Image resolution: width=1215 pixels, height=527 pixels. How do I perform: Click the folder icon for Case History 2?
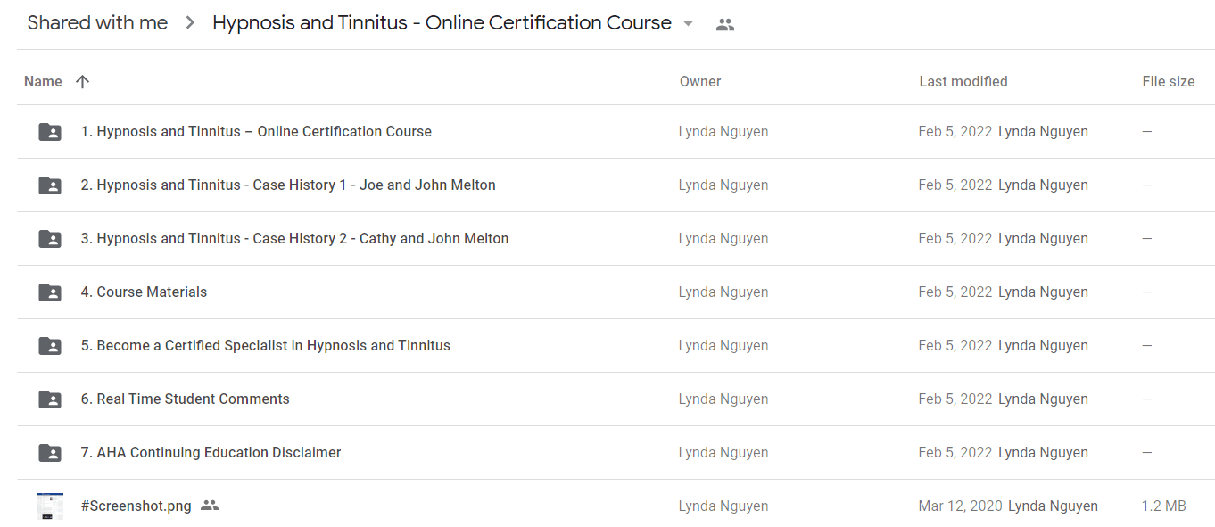50,239
